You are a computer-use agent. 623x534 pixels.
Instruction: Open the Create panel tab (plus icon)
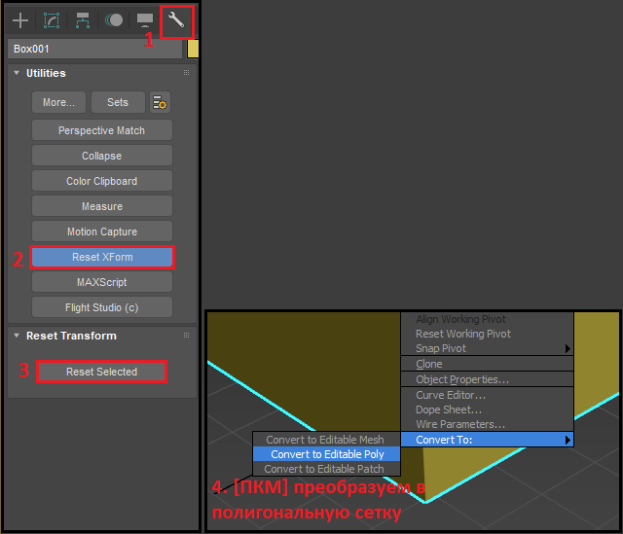click(x=20, y=19)
